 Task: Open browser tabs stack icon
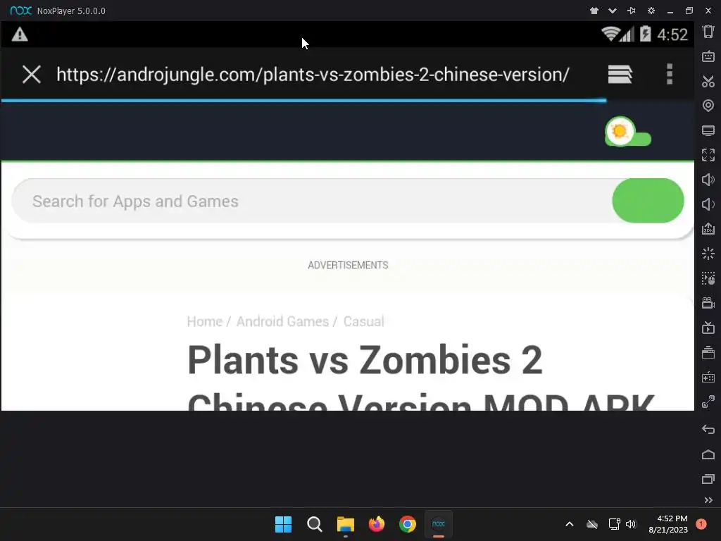tap(620, 74)
